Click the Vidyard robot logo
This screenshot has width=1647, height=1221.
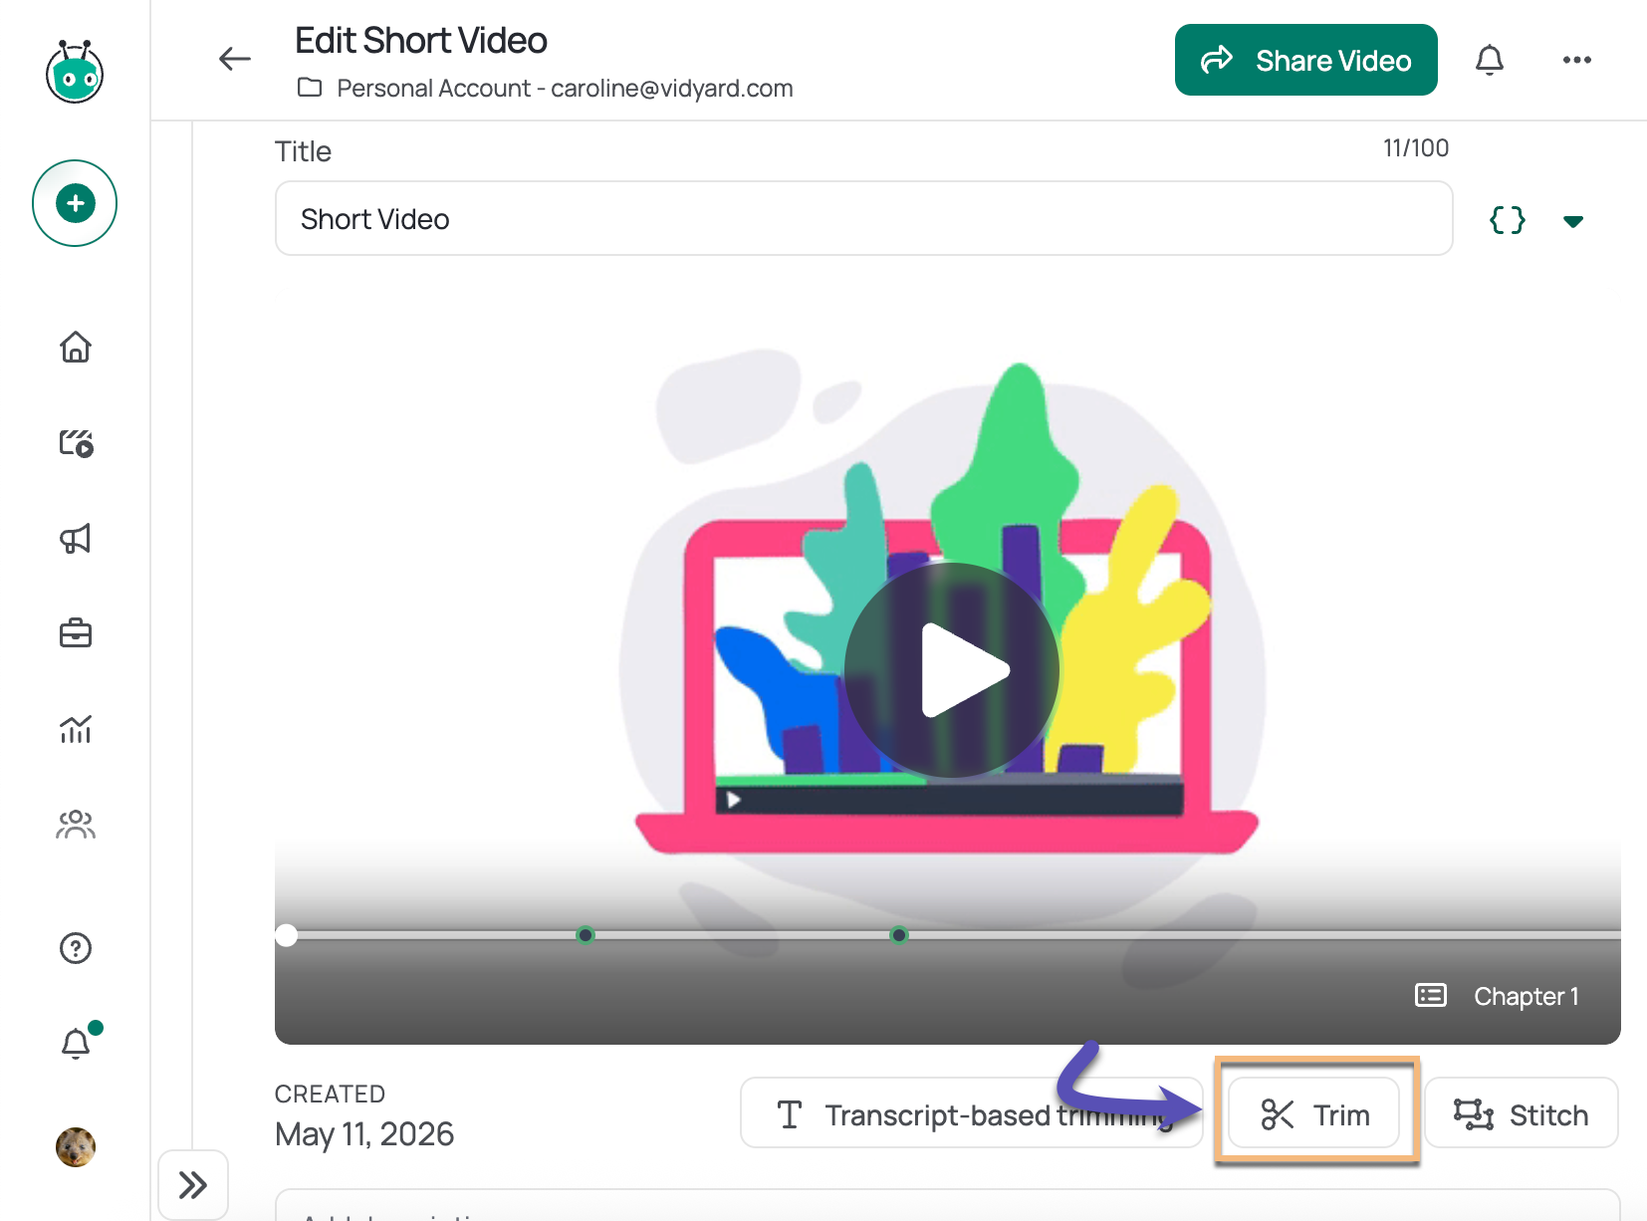tap(75, 72)
